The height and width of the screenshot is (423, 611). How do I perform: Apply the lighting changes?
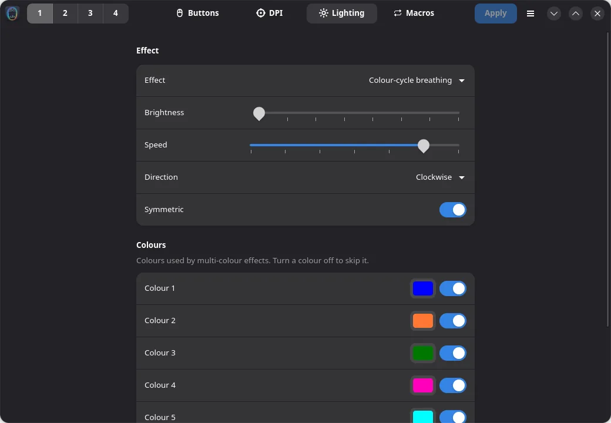(496, 14)
